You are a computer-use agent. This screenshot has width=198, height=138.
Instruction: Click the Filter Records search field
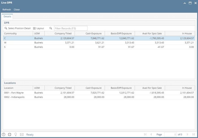pos(70,28)
